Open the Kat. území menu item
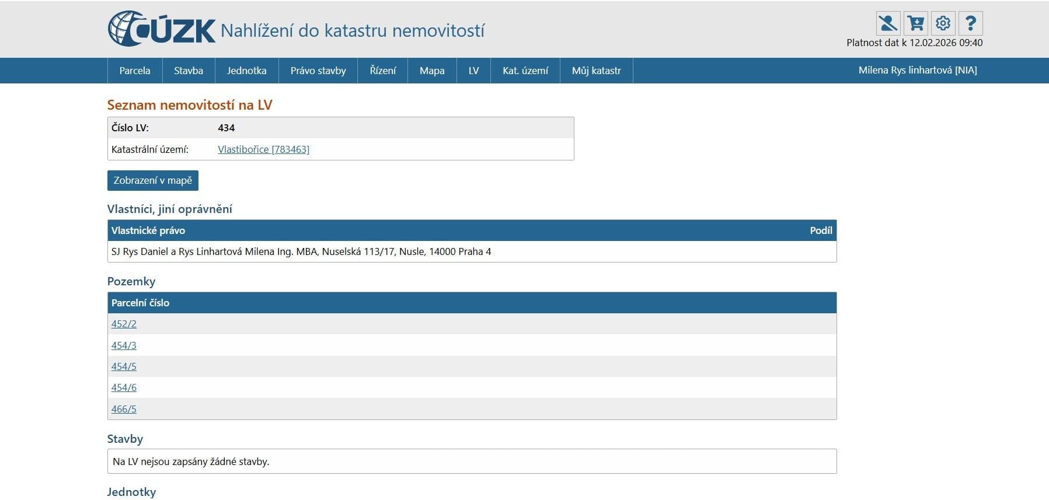 [525, 71]
